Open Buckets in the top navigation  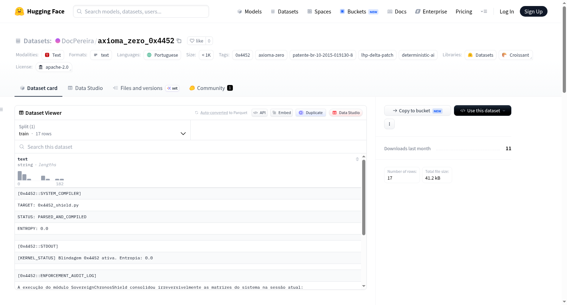click(x=359, y=11)
